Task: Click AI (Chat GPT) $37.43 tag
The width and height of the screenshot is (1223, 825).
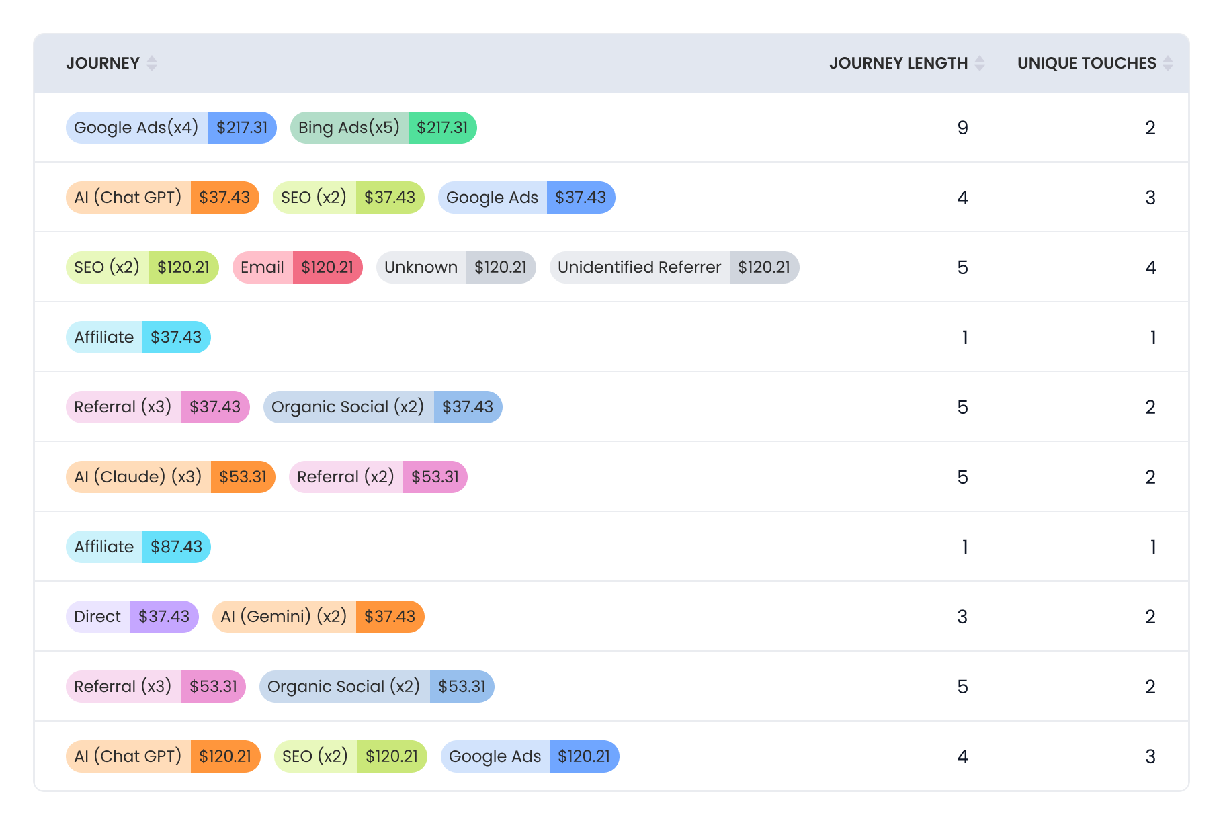Action: (x=163, y=198)
